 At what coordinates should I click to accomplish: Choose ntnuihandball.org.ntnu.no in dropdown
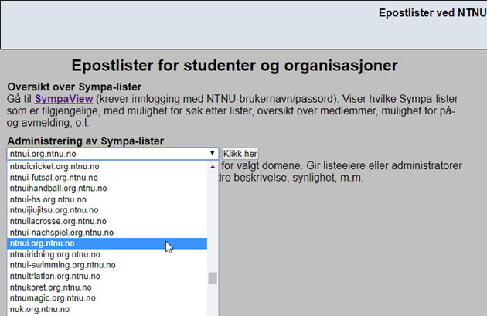[107, 189]
